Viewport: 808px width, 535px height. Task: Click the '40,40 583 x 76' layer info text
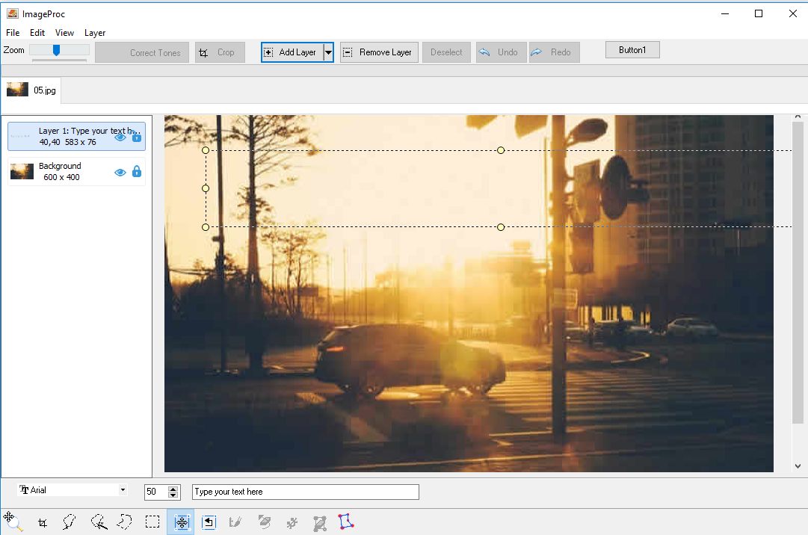(67, 142)
